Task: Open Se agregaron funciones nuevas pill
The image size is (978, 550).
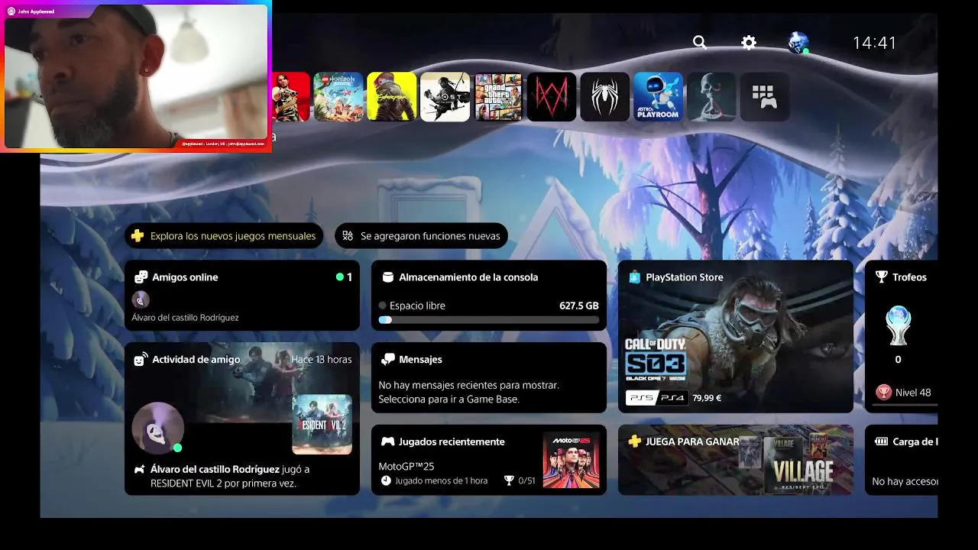Action: (421, 236)
